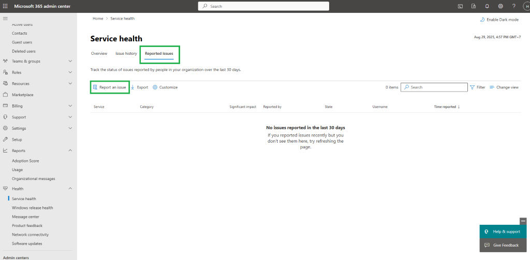Sort by Service column header

click(99, 106)
